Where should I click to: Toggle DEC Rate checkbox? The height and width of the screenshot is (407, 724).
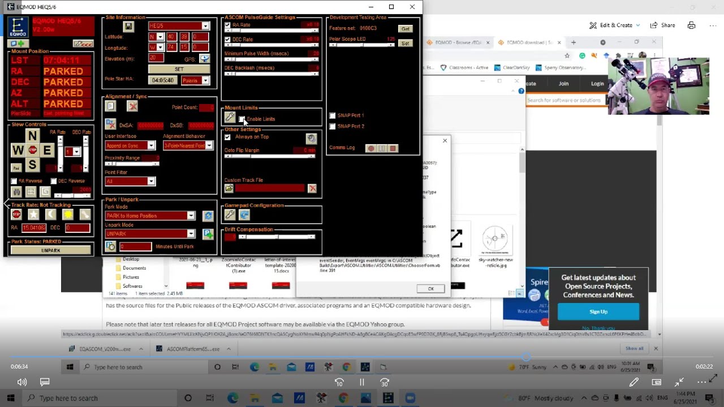(227, 40)
